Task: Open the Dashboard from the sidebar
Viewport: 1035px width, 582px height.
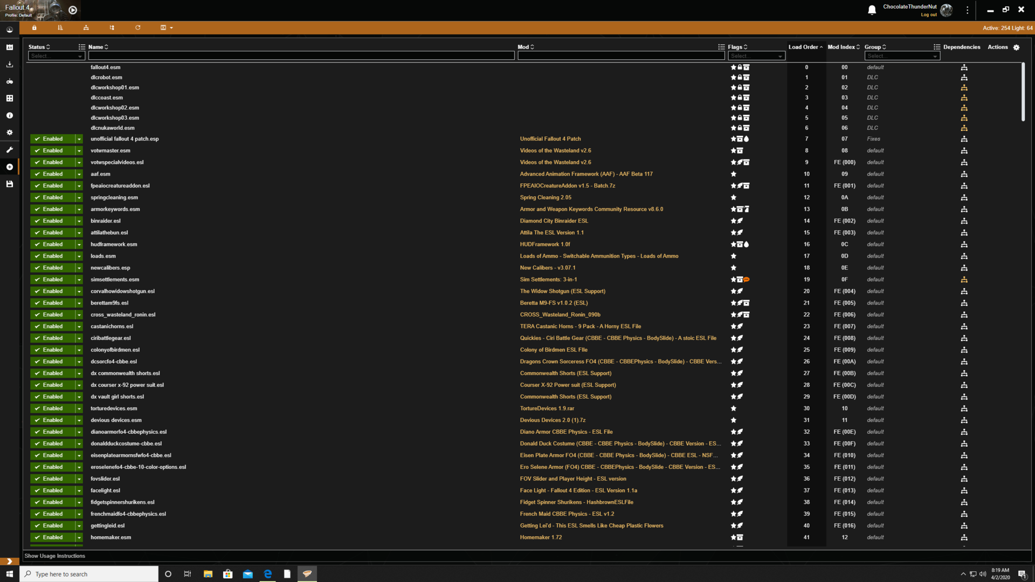Action: (9, 30)
